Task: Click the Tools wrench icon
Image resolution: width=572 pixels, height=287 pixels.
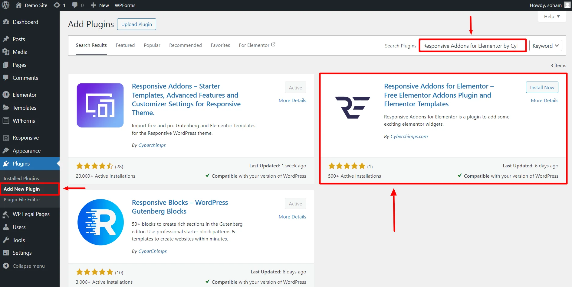Action: (6, 240)
